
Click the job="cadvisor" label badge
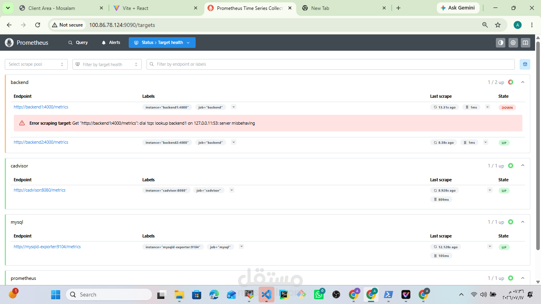[x=209, y=191]
